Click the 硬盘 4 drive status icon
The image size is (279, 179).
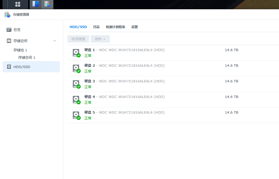(77, 100)
